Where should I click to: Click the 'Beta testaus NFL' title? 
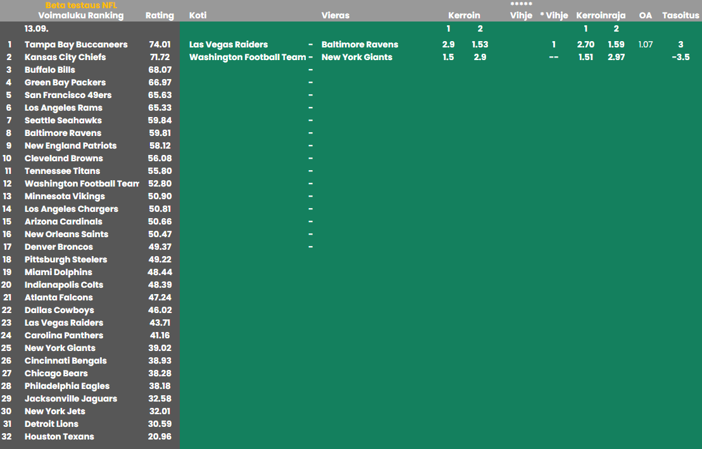click(81, 5)
